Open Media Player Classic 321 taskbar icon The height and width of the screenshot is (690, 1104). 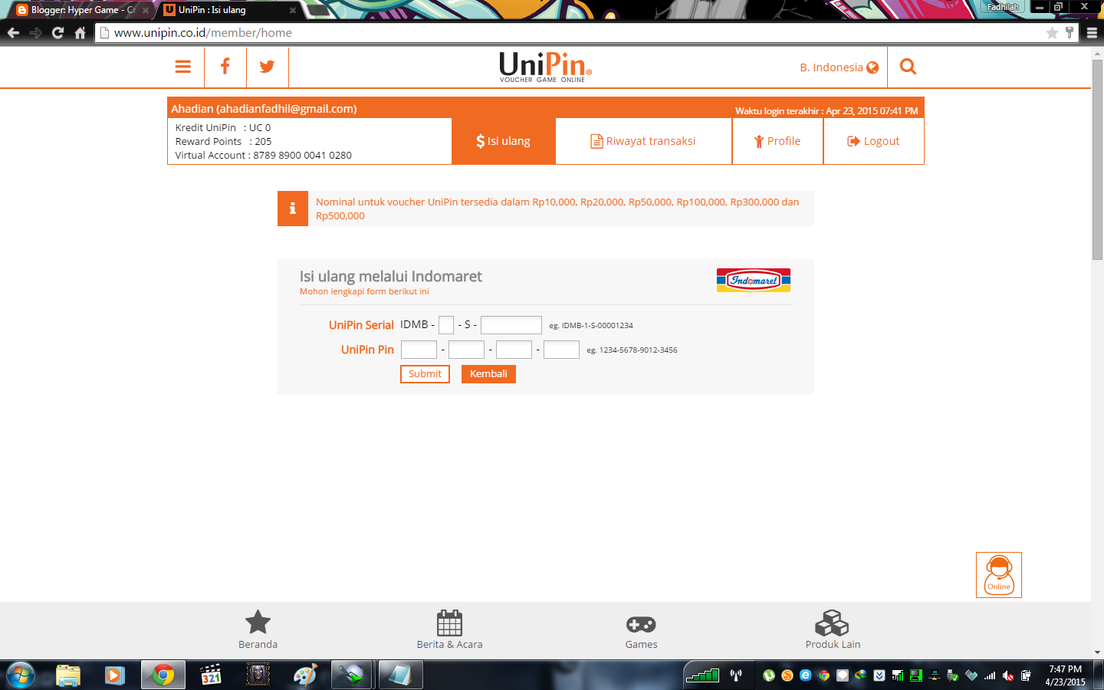[211, 675]
